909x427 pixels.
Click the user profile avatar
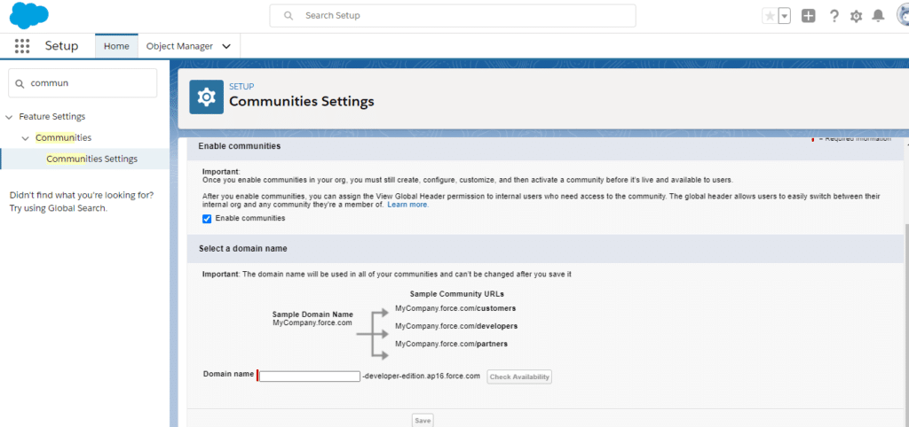[x=901, y=16]
